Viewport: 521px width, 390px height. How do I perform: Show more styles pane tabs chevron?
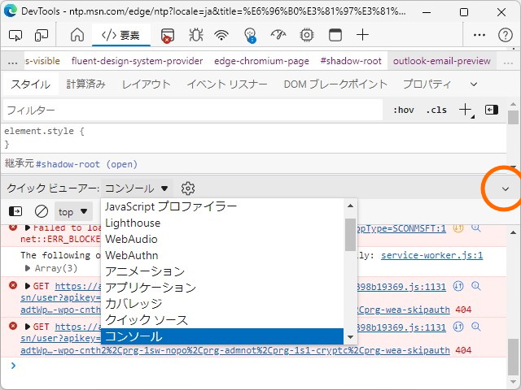click(474, 84)
